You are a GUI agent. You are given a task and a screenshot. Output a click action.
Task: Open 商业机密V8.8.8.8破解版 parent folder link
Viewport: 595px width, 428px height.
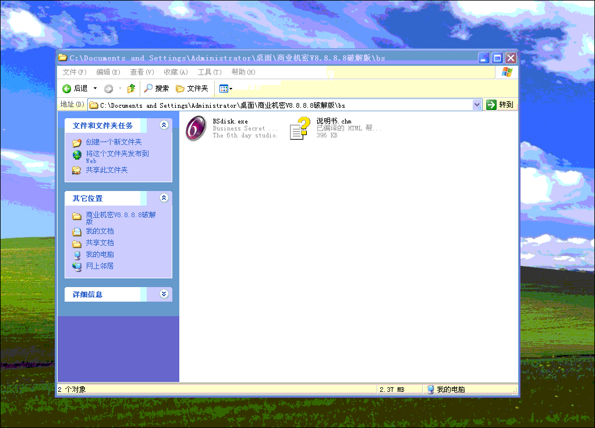(121, 218)
